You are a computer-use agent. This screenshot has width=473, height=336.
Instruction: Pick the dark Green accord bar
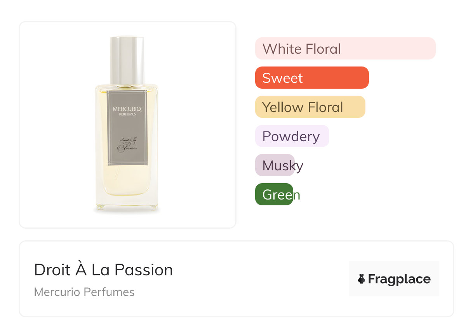click(x=273, y=194)
